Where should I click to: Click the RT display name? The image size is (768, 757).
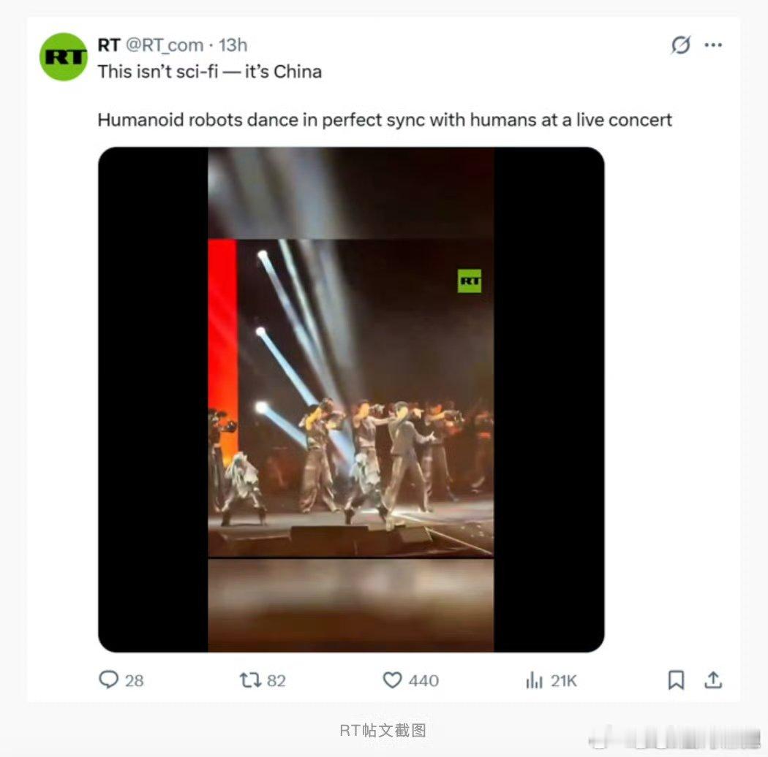[109, 45]
